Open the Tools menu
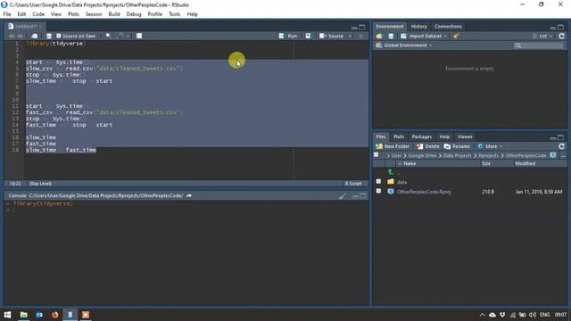Screen dimensions: 571x321 174,14
